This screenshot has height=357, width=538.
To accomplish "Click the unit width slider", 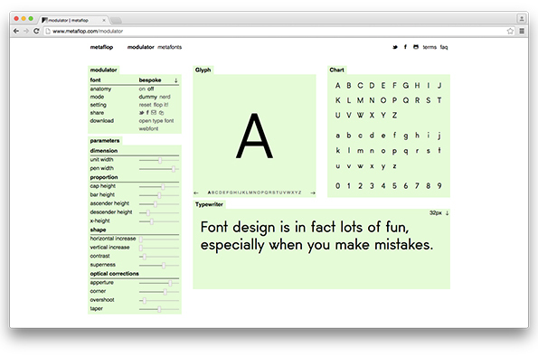I will pyautogui.click(x=159, y=160).
